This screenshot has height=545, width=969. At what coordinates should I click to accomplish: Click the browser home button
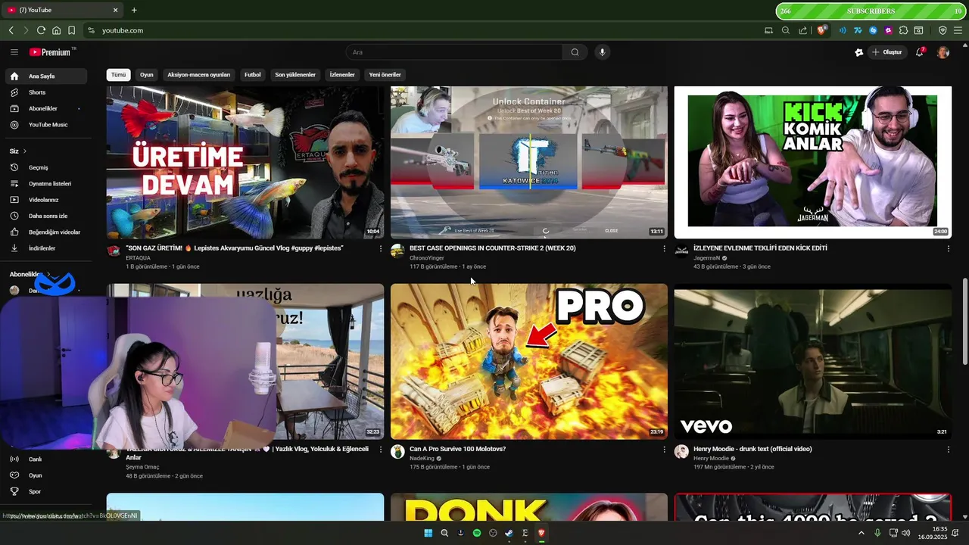[56, 30]
